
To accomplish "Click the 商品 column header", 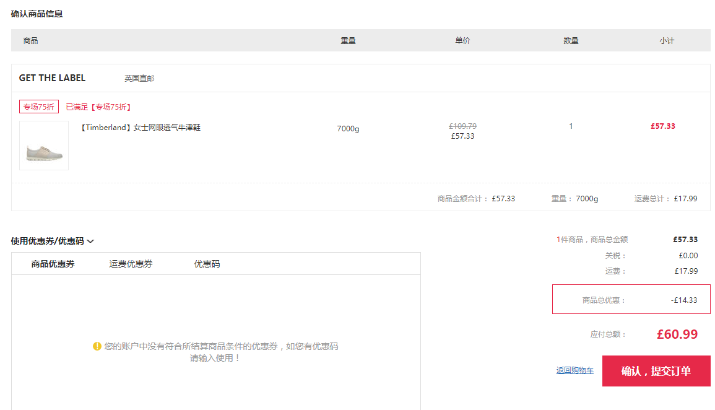I will [30, 41].
